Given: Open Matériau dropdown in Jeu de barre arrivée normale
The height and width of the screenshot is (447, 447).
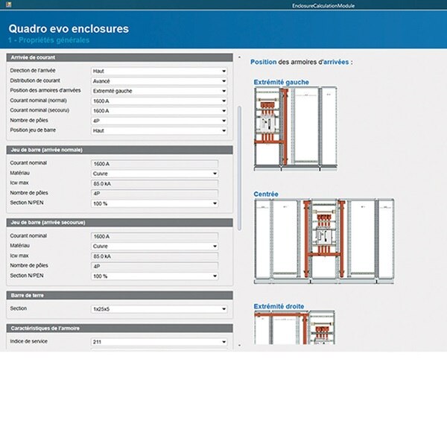Looking at the screenshot, I should coord(155,174).
